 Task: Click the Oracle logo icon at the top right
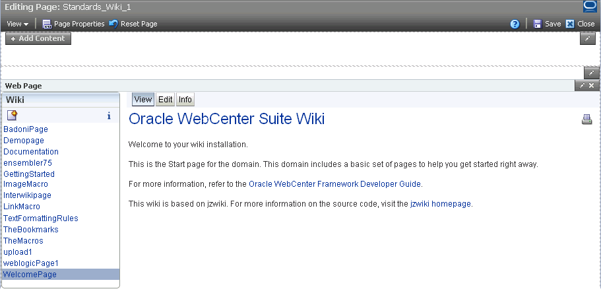coord(590,7)
